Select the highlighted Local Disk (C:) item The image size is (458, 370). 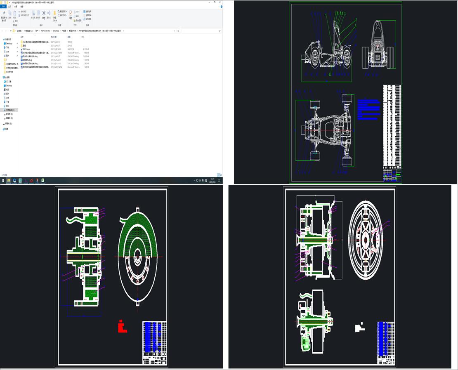9,110
